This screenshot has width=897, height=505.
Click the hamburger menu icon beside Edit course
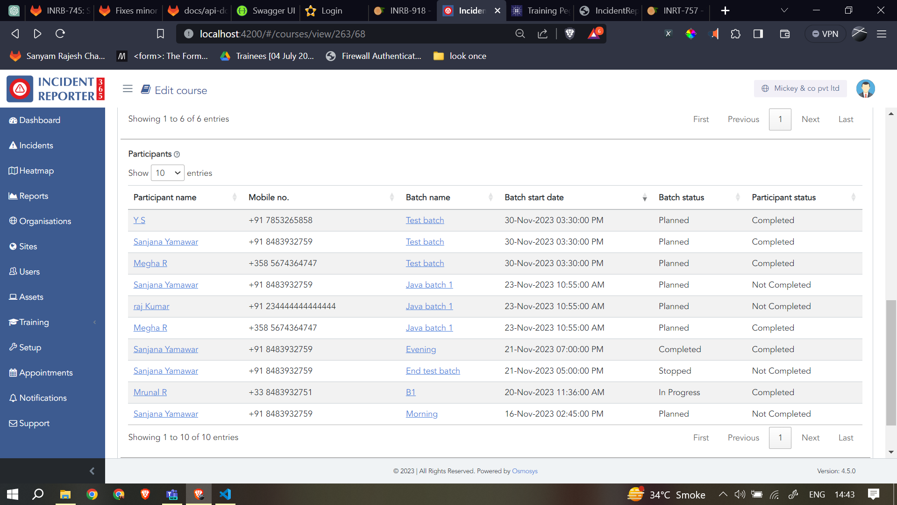(x=128, y=89)
